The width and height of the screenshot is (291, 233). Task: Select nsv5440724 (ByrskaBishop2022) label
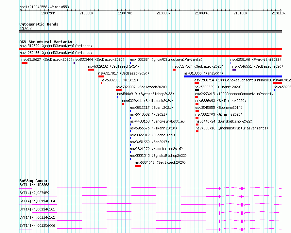point(224,121)
